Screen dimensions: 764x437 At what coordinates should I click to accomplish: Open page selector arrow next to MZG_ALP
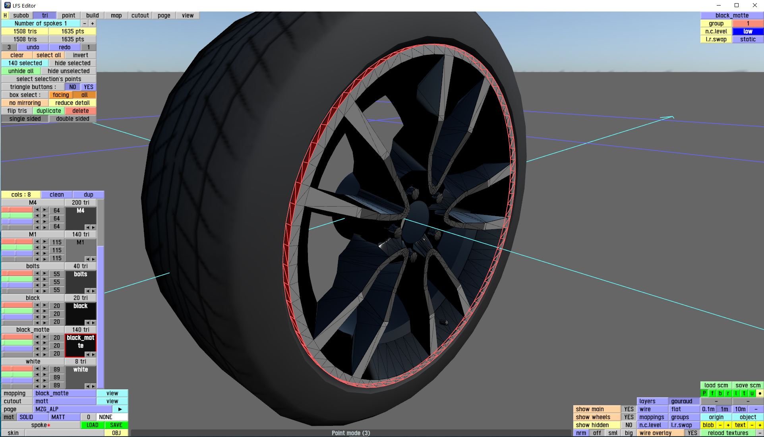coord(120,409)
